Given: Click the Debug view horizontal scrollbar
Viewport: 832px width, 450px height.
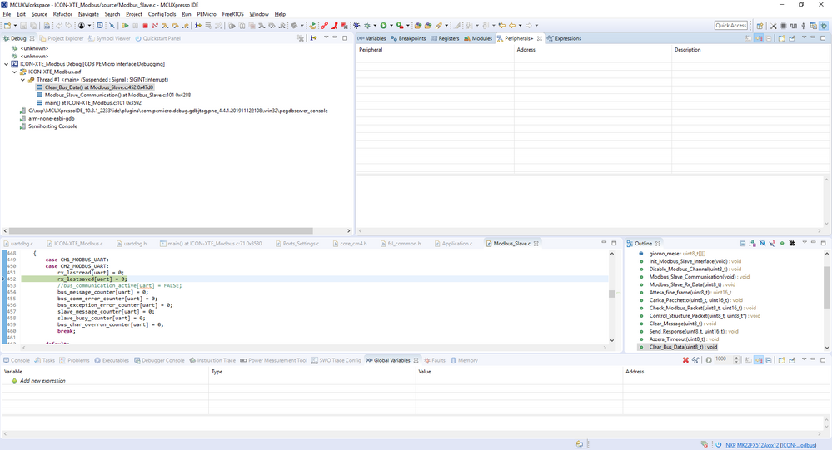Looking at the screenshot, I should coord(161,230).
